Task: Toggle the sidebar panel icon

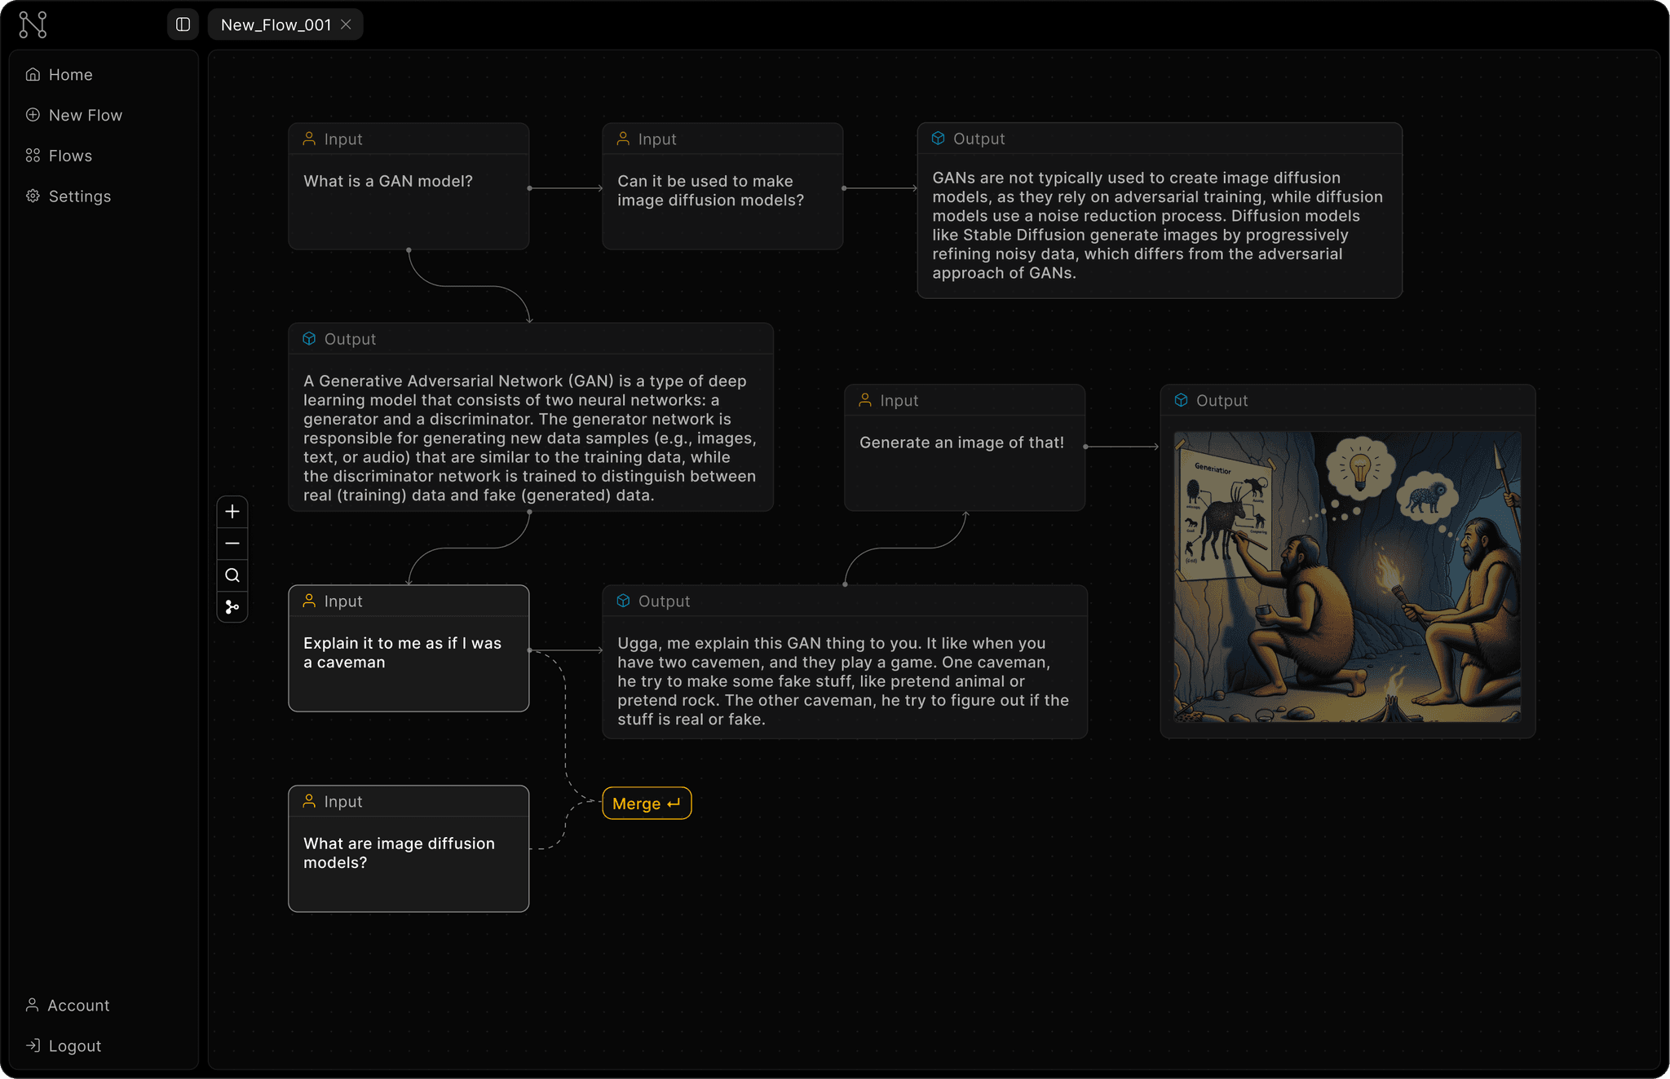Action: [183, 24]
